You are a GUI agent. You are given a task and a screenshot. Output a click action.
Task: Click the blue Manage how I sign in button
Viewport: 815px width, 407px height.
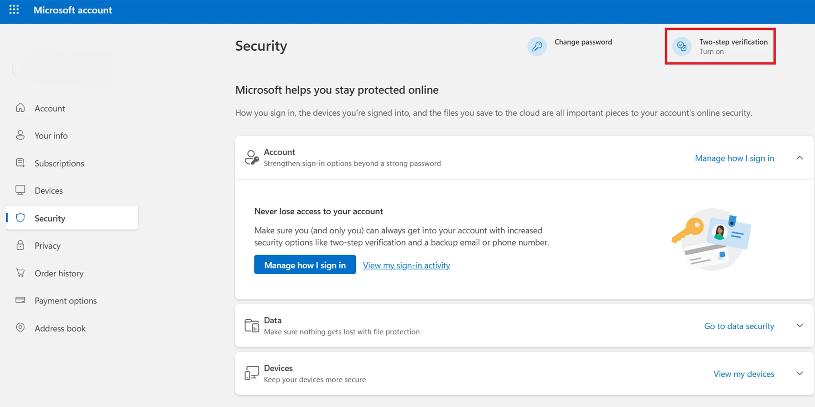pyautogui.click(x=305, y=265)
